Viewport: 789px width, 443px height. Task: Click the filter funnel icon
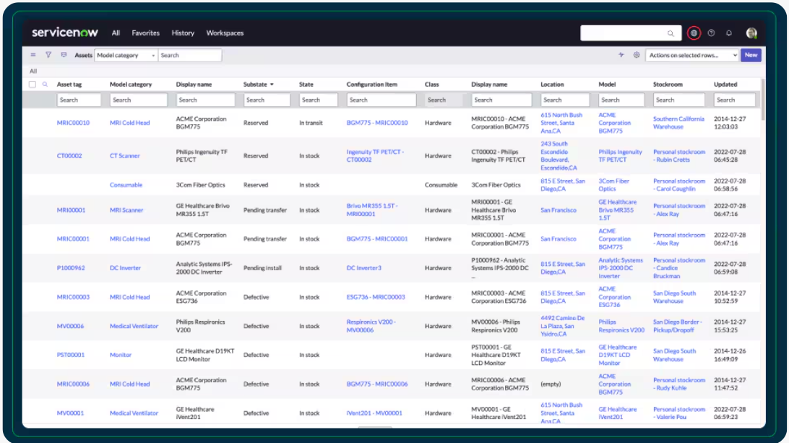coord(48,55)
